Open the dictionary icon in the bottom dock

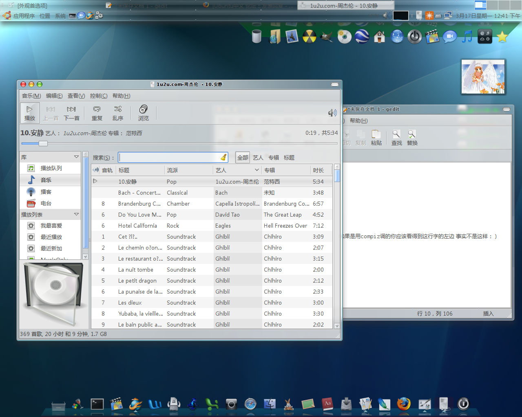(x=327, y=404)
